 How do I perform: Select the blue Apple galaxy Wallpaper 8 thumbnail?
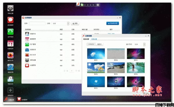click(x=116, y=82)
